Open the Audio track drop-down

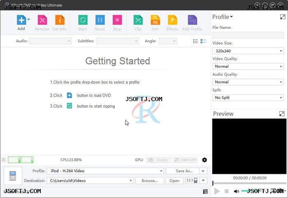point(51,41)
